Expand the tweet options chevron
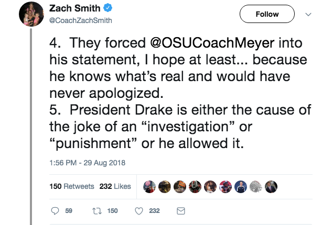Image resolution: width=333 pixels, height=225 pixels. [x=308, y=15]
